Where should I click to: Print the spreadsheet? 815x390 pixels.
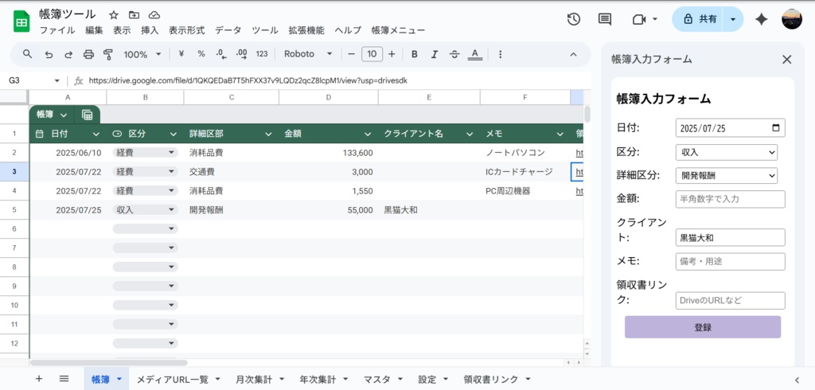89,54
